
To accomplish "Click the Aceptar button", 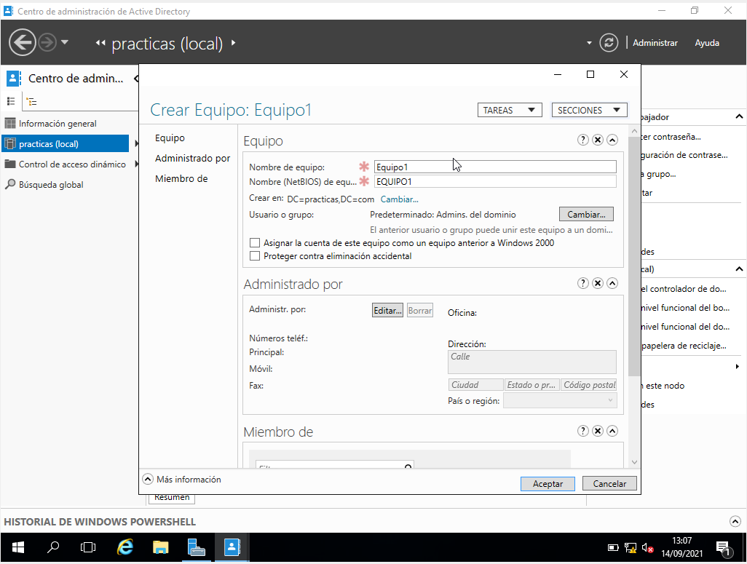I will (548, 484).
